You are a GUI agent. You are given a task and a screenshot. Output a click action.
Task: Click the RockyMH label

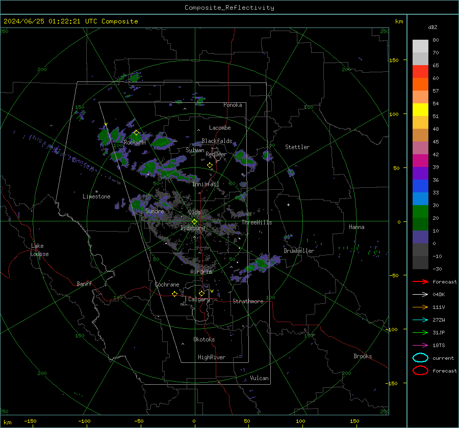[x=135, y=142]
